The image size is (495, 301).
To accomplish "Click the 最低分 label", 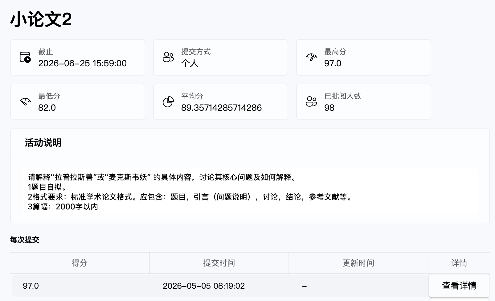I will 49,96.
